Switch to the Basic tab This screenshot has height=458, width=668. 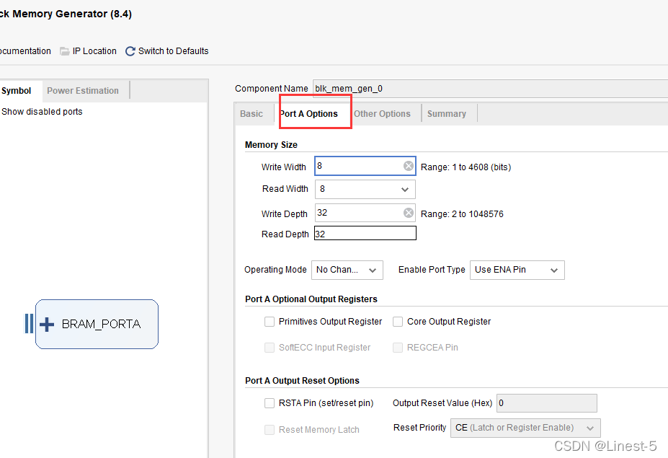coord(251,114)
